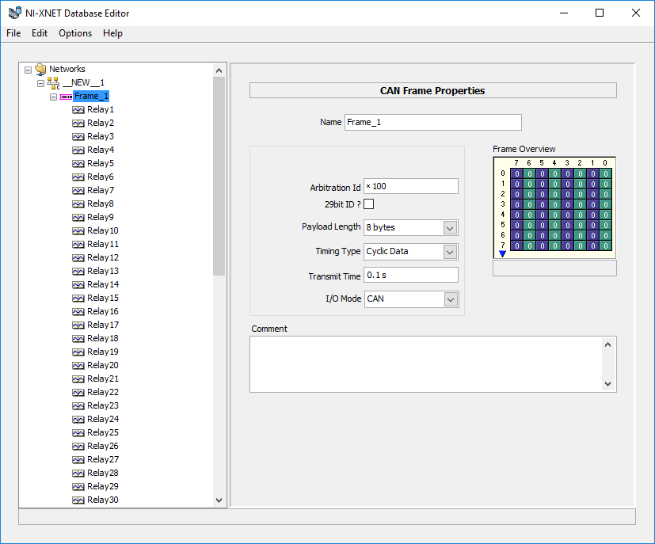Viewport: 655px width, 544px height.
Task: Collapse the Frame_1 node
Action: coord(53,97)
